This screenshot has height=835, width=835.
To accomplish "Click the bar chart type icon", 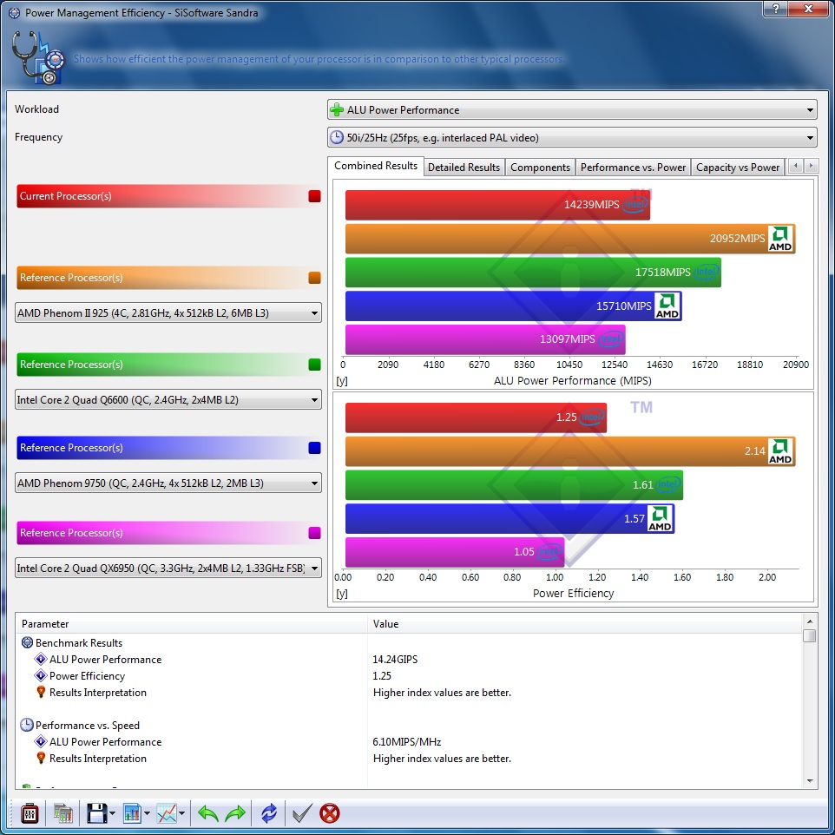I will [132, 813].
